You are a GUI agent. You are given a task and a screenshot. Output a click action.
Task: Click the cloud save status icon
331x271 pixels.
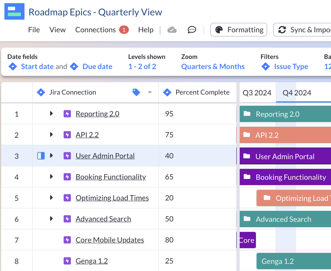coord(172,30)
